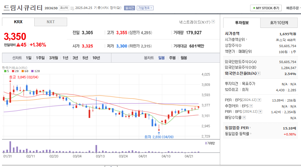Click the 거래량 value 179,927

(194, 33)
